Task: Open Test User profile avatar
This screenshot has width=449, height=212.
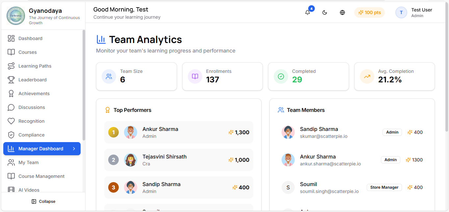Action: click(x=401, y=12)
